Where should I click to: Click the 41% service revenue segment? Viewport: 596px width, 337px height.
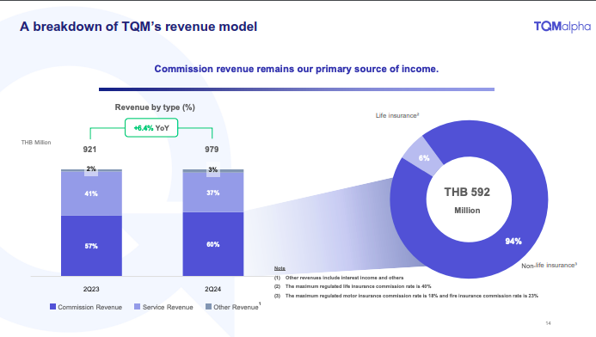pyautogui.click(x=92, y=193)
